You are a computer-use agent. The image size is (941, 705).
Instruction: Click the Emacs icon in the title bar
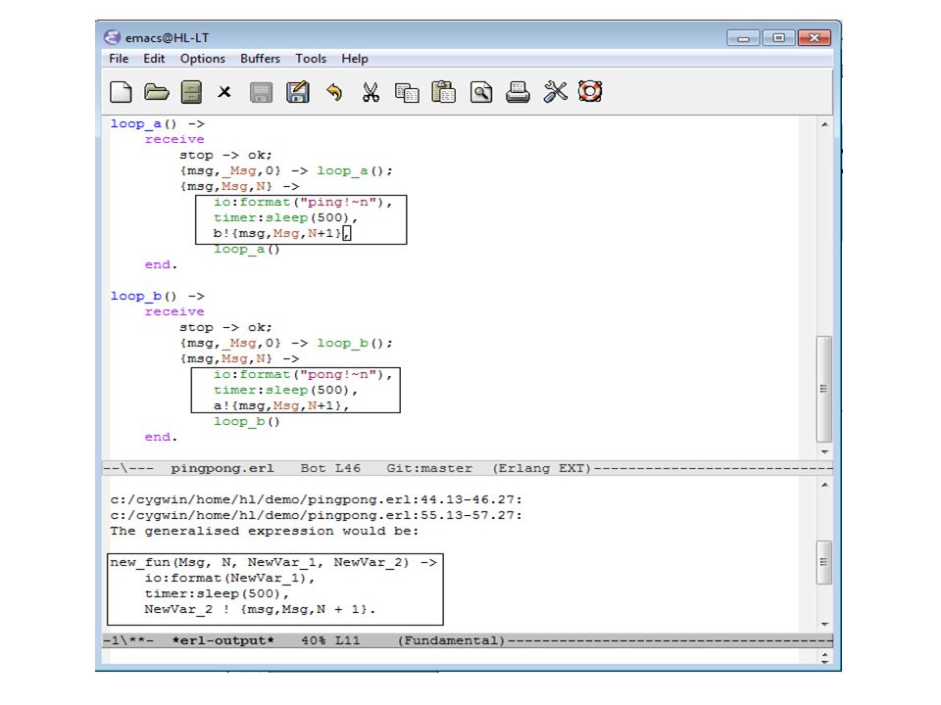click(x=112, y=37)
